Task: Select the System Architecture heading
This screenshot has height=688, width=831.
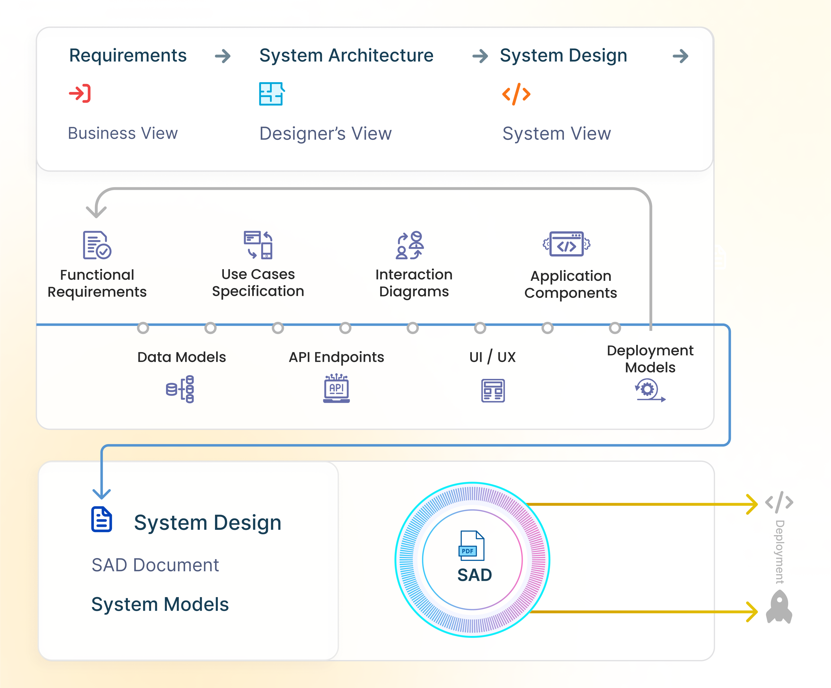Action: pos(346,55)
